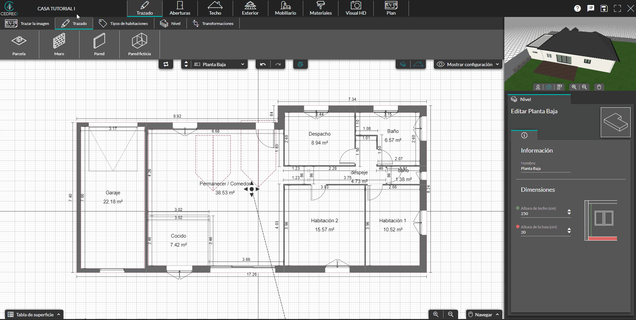Open the Trazado main tab
Screen dimensions: 636x320
[145, 8]
